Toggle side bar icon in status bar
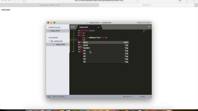The image size is (198, 111). (x=49, y=97)
